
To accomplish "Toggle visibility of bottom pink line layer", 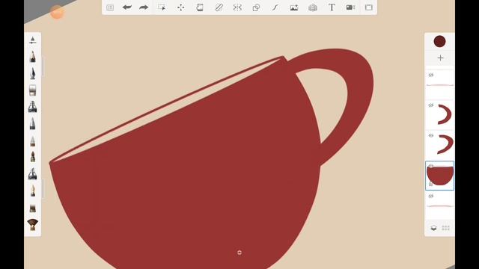I will point(431,196).
